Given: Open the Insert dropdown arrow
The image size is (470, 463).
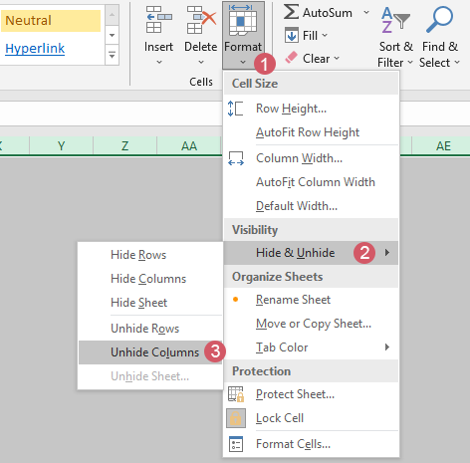Looking at the screenshot, I should [x=159, y=62].
